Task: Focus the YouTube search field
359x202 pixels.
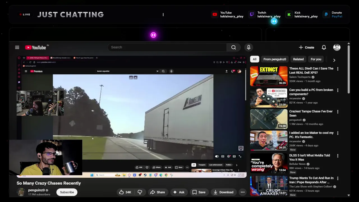Action: (167, 47)
